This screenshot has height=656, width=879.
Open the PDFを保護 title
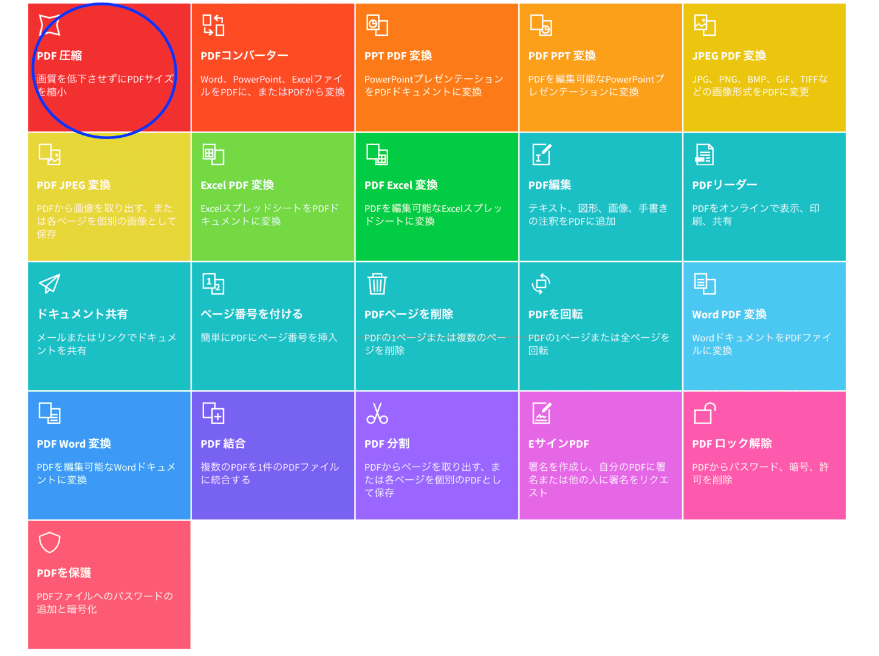tap(64, 573)
